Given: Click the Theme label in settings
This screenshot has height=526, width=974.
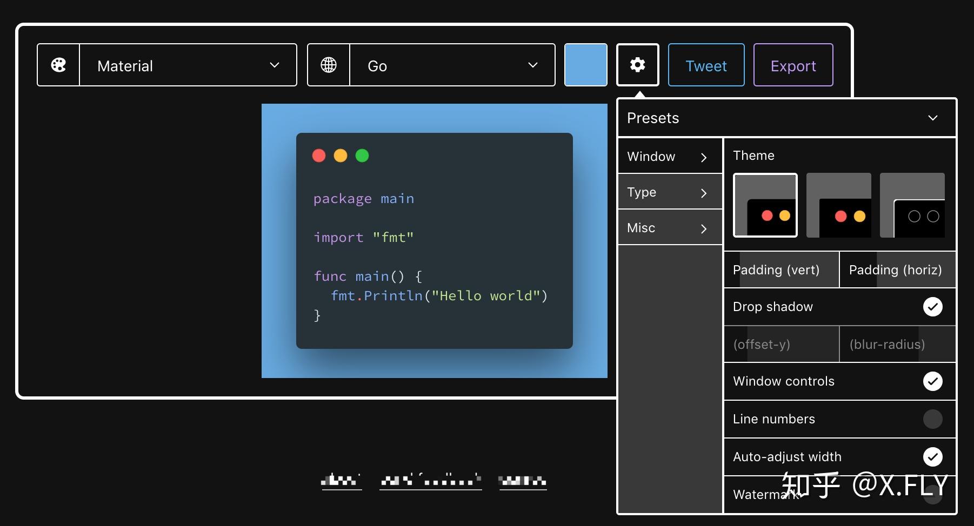Looking at the screenshot, I should pos(753,156).
